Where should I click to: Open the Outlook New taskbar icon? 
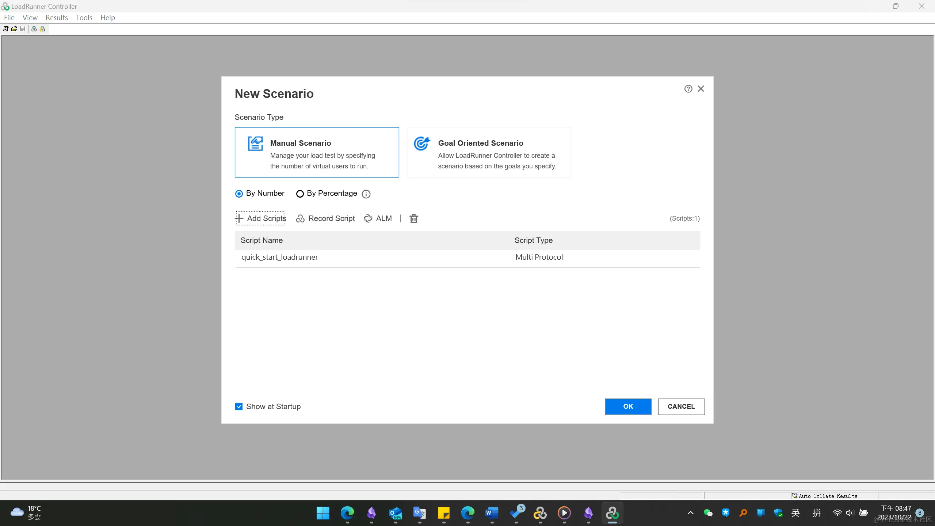click(395, 513)
